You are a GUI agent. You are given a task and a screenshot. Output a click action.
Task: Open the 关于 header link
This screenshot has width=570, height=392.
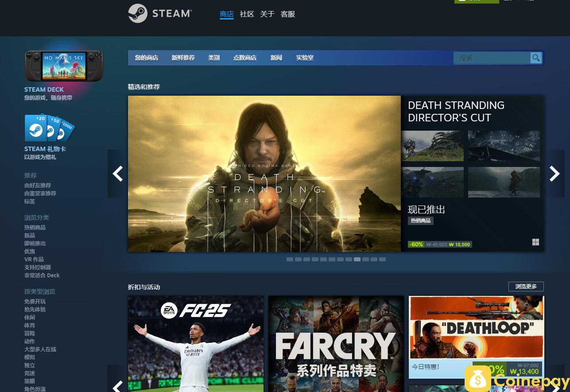[268, 14]
